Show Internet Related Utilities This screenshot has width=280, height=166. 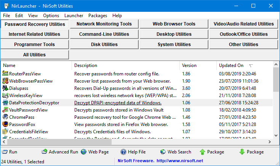pyautogui.click(x=35, y=34)
